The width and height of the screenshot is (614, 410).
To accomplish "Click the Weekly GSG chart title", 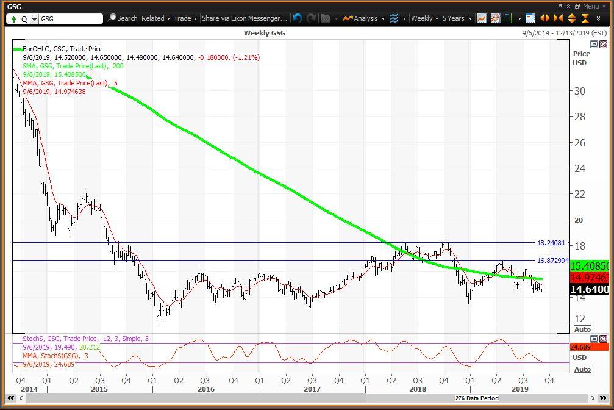I will 264,33.
